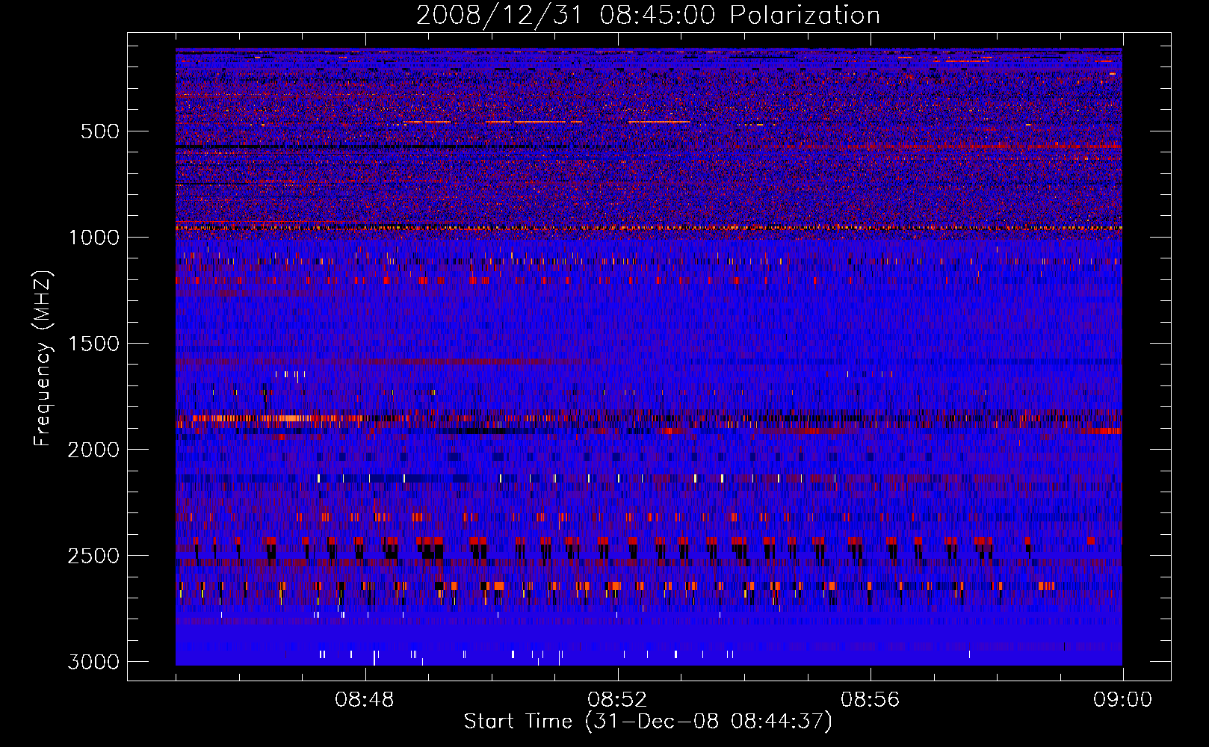The width and height of the screenshot is (1209, 747).
Task: Select the 2500 frequency tick label
Action: pyautogui.click(x=93, y=556)
